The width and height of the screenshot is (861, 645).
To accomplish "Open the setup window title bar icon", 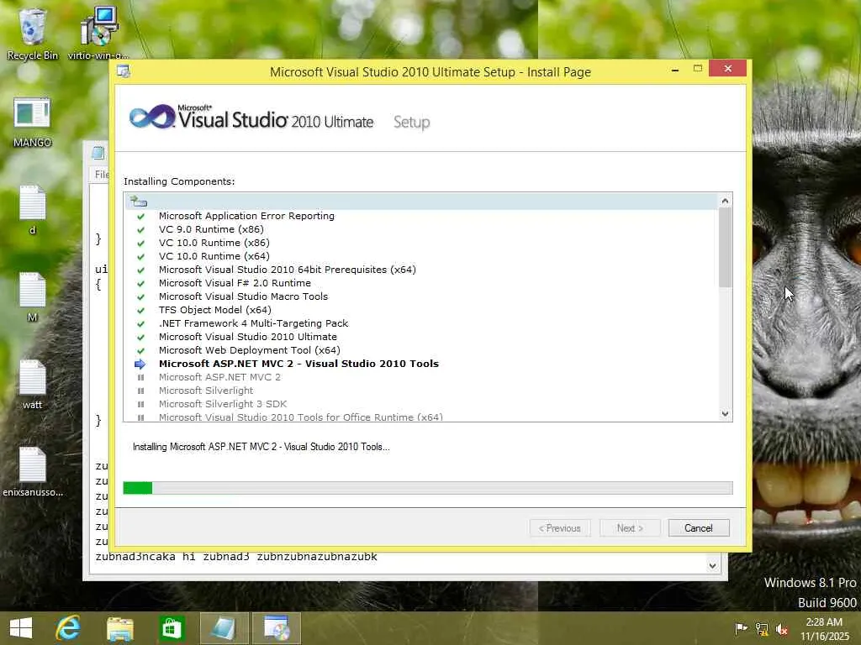I will point(124,71).
